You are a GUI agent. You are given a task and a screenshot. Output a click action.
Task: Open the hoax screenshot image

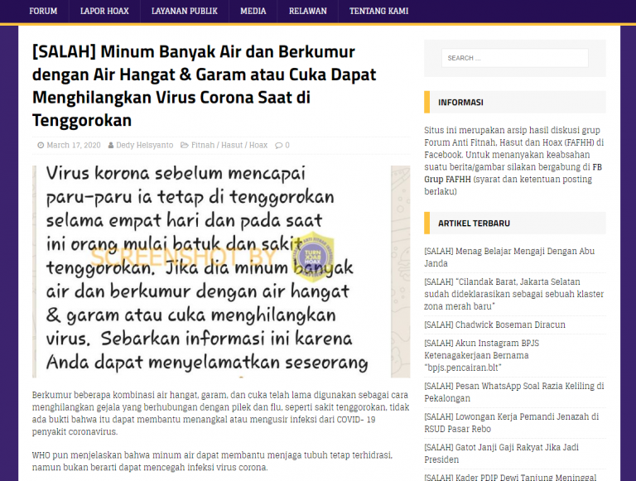click(x=221, y=272)
